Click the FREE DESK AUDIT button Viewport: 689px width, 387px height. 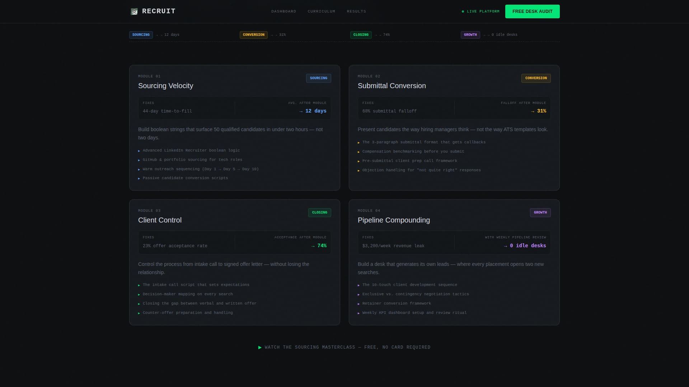tap(532, 11)
